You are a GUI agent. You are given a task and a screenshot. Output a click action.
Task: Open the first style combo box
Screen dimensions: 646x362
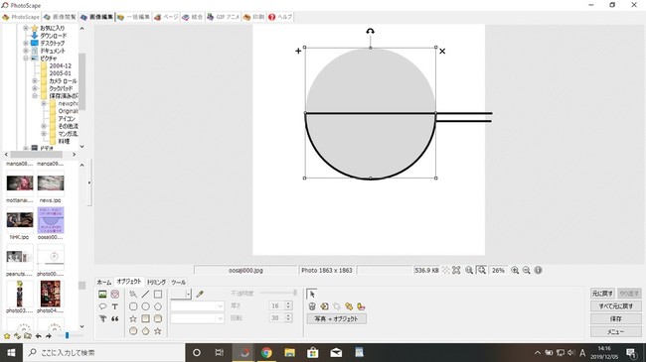198,306
